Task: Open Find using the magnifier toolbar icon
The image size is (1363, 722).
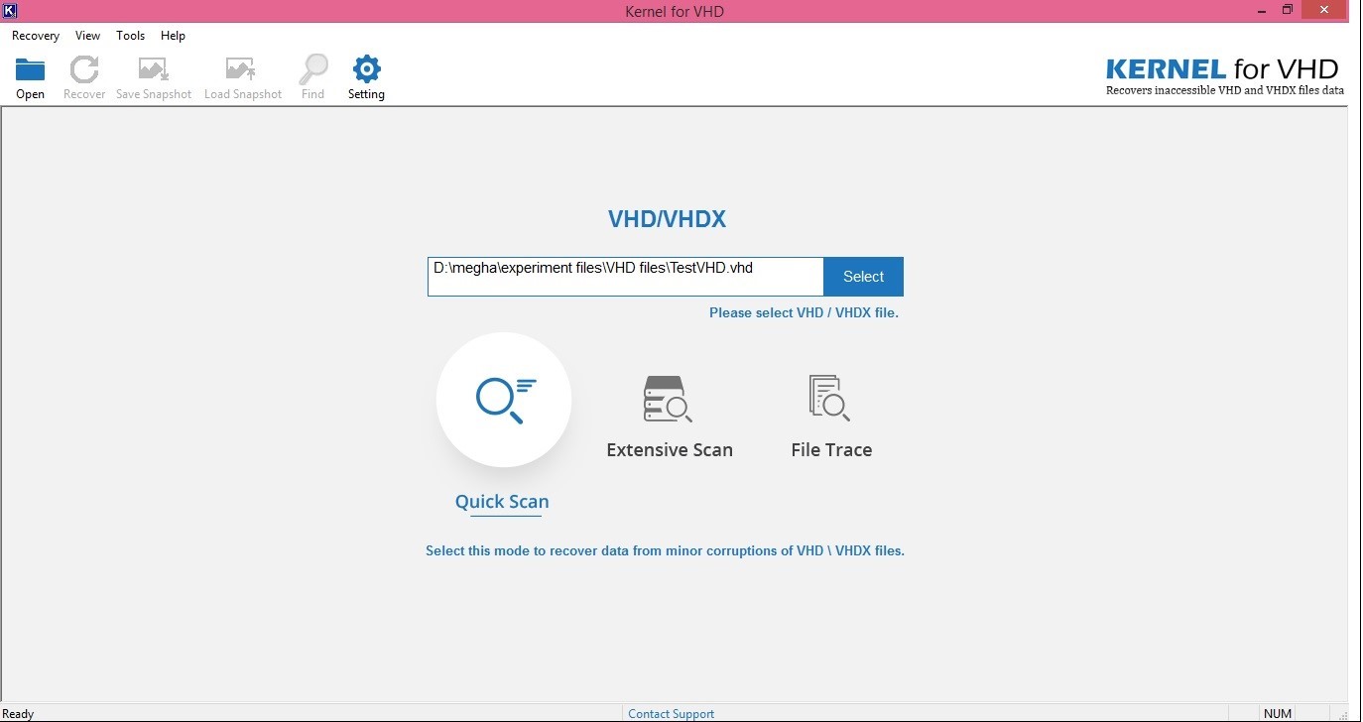Action: 312,75
